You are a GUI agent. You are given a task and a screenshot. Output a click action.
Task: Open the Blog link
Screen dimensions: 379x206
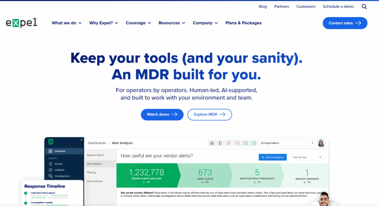[x=263, y=7]
